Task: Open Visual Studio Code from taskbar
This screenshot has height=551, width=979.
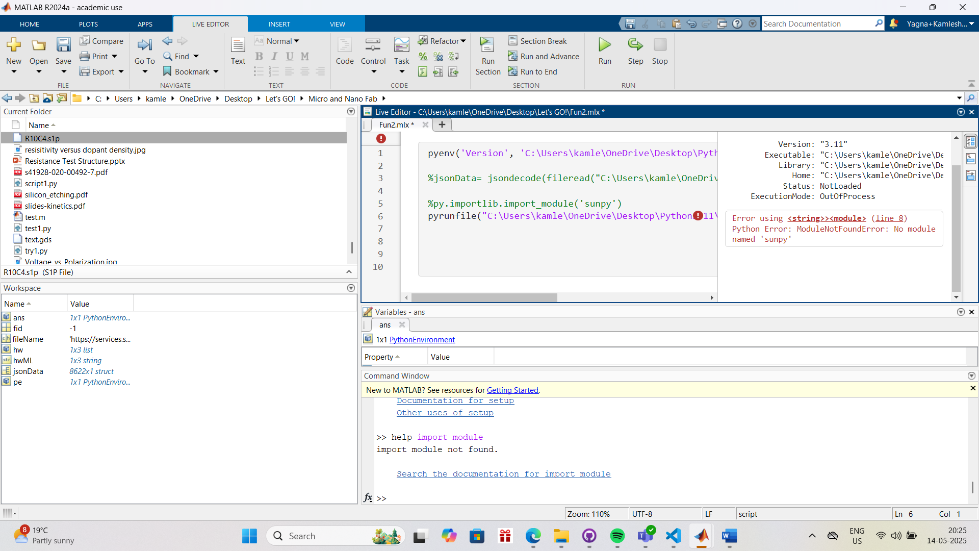Action: pyautogui.click(x=673, y=536)
